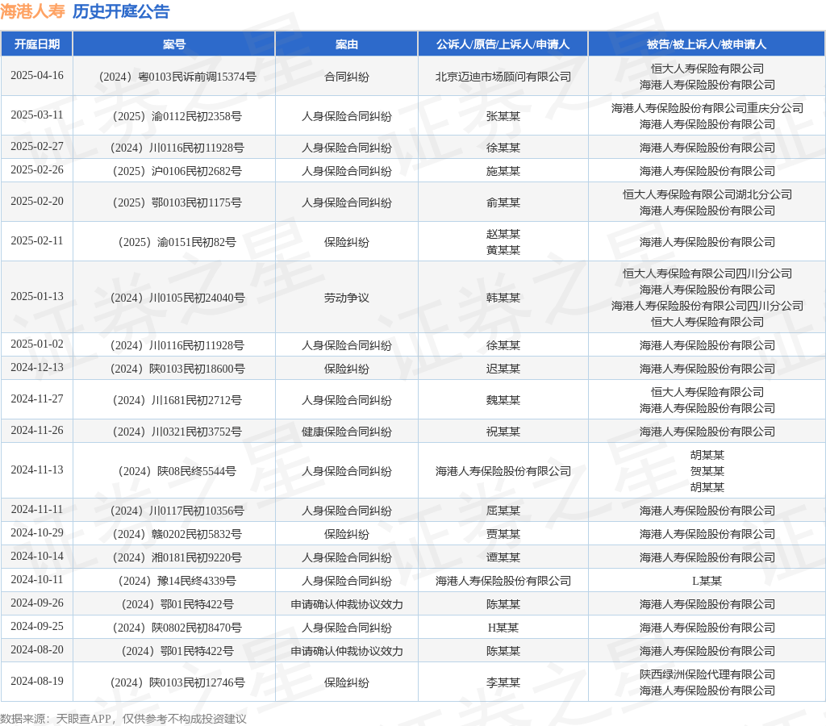Click the date 2025-01-02
The height and width of the screenshot is (726, 826).
pyautogui.click(x=37, y=344)
